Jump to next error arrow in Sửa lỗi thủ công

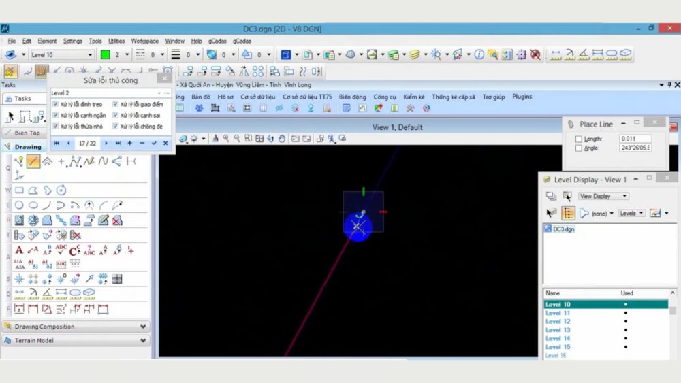point(106,144)
